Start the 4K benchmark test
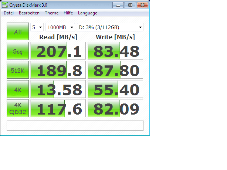 [18, 89]
